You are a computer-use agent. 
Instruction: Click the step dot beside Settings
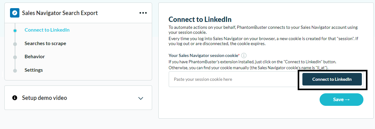pos(15,70)
